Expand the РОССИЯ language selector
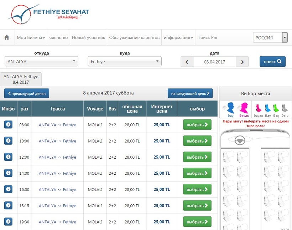This screenshot has height=230, width=292. 285,37
